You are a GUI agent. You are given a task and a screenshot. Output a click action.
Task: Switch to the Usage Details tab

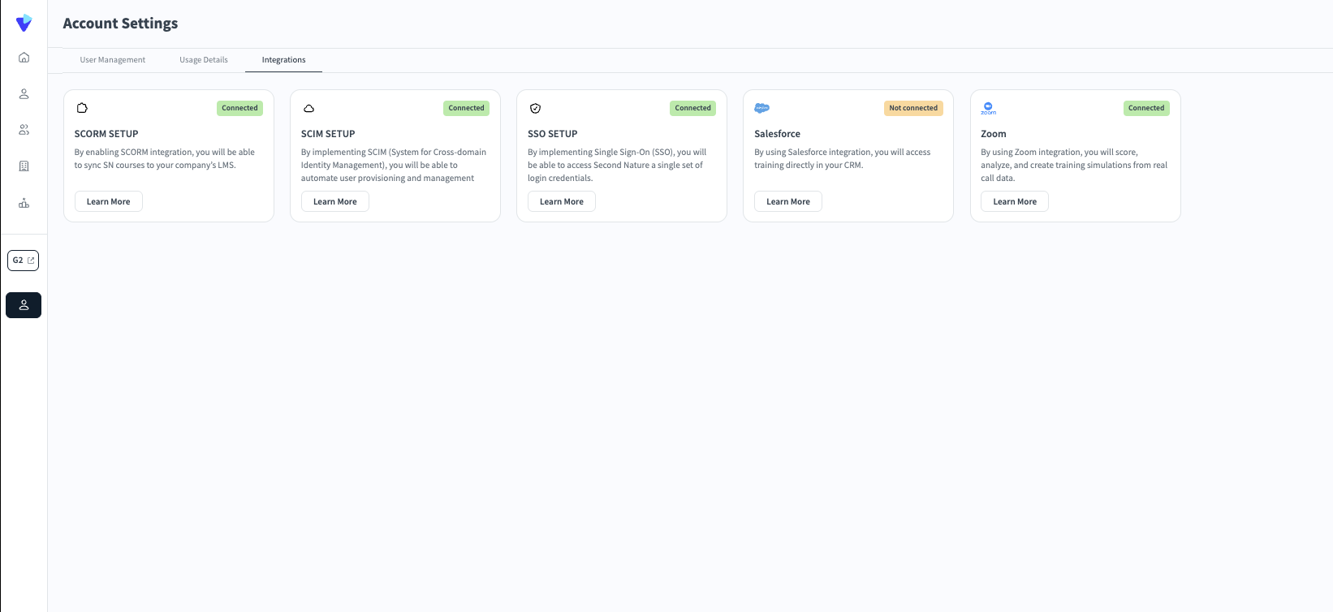(204, 60)
